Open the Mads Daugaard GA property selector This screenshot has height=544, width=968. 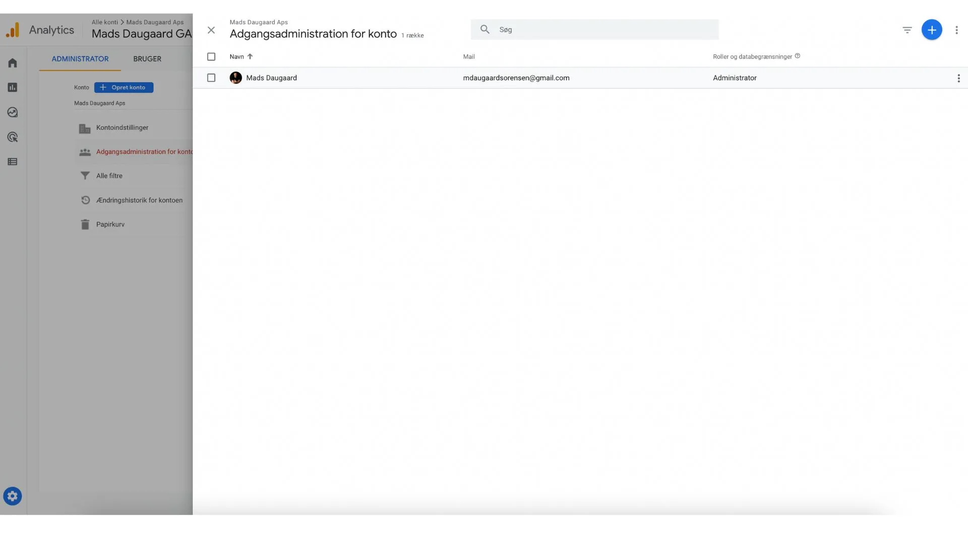coord(142,34)
